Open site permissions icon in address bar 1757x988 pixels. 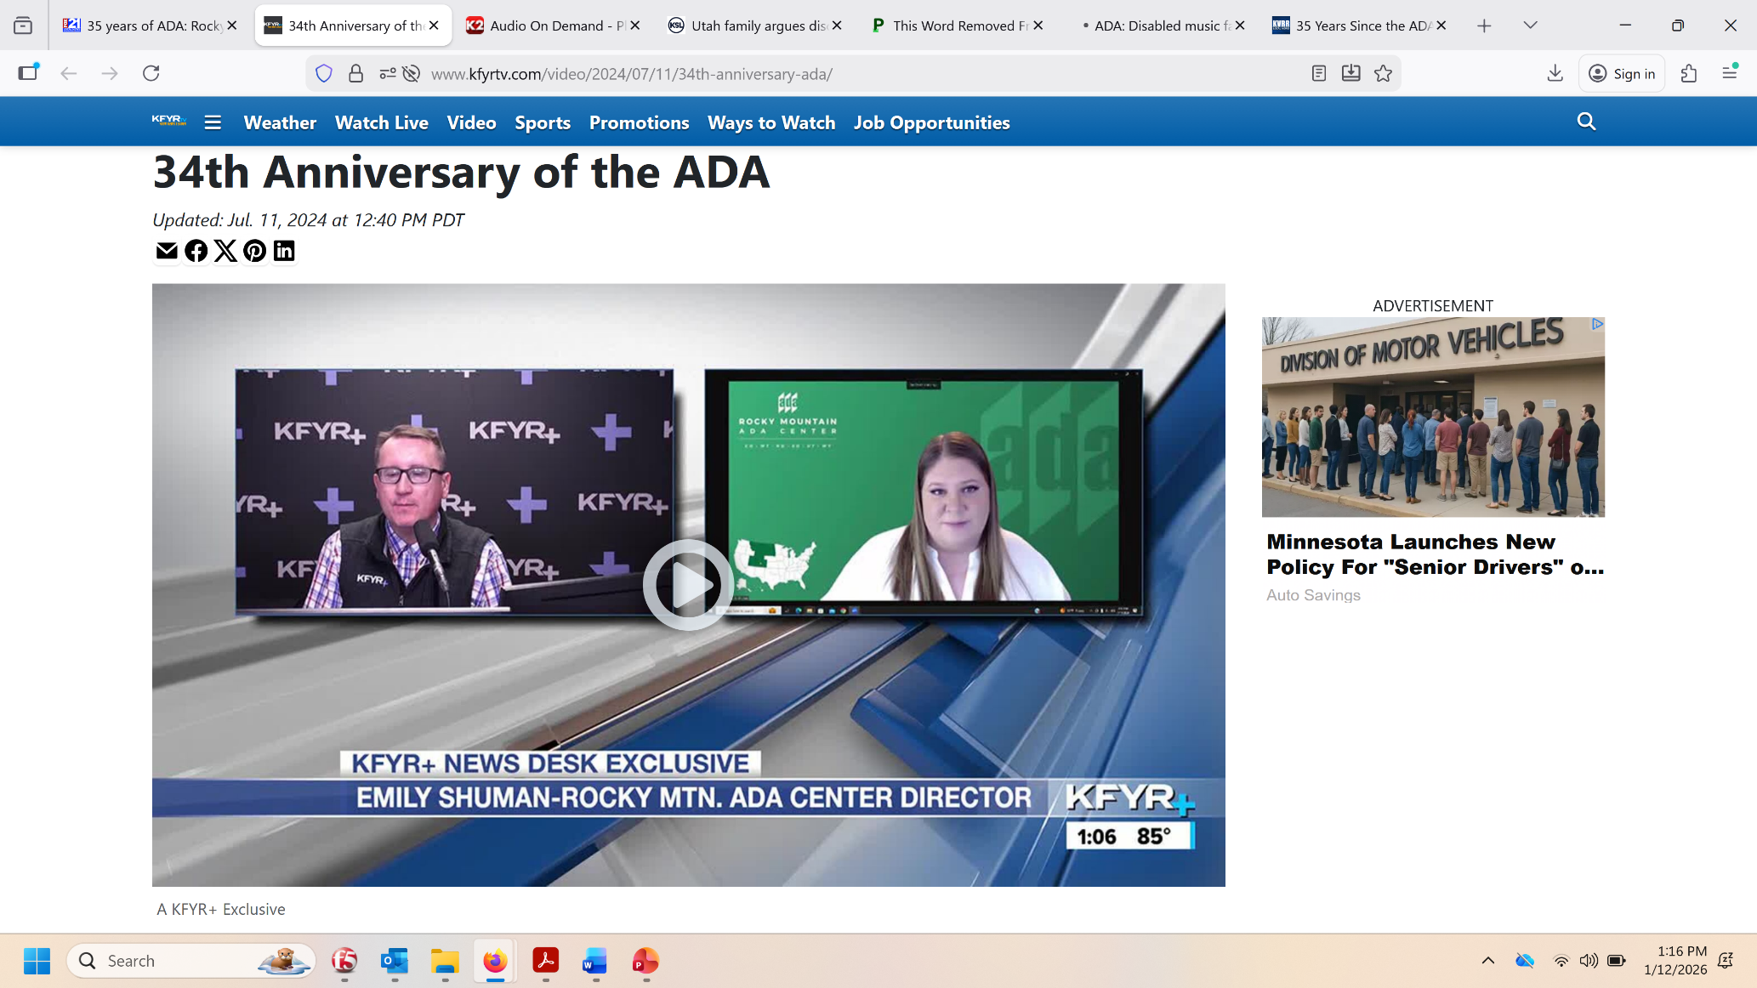(387, 74)
